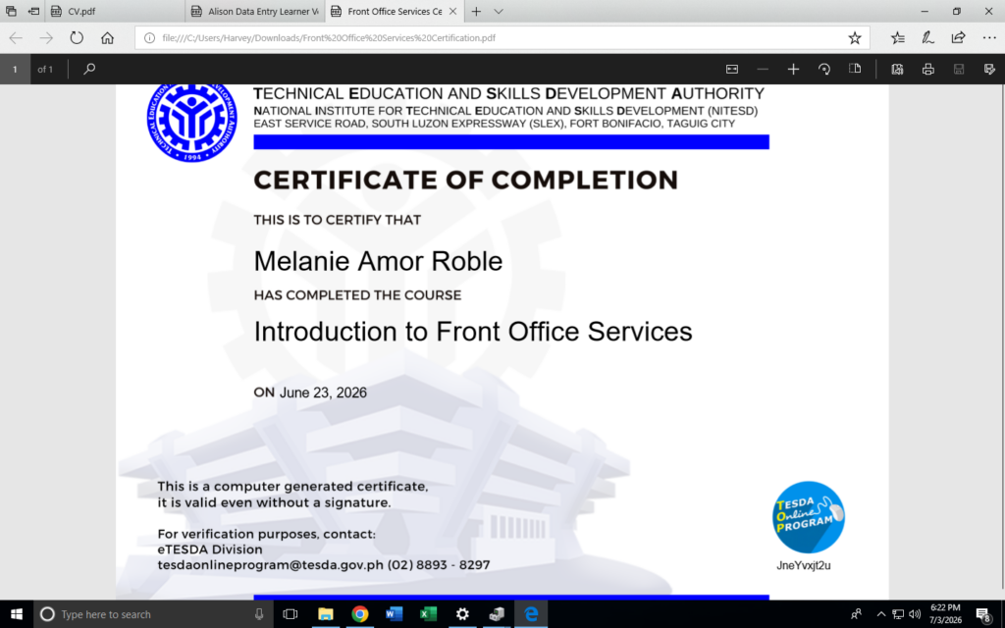
Task: Toggle fit to page width view
Action: (731, 69)
